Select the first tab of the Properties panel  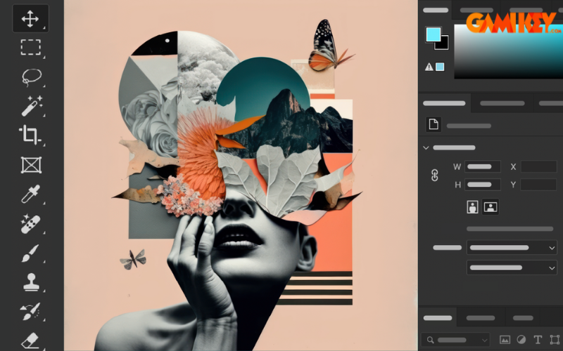[444, 103]
